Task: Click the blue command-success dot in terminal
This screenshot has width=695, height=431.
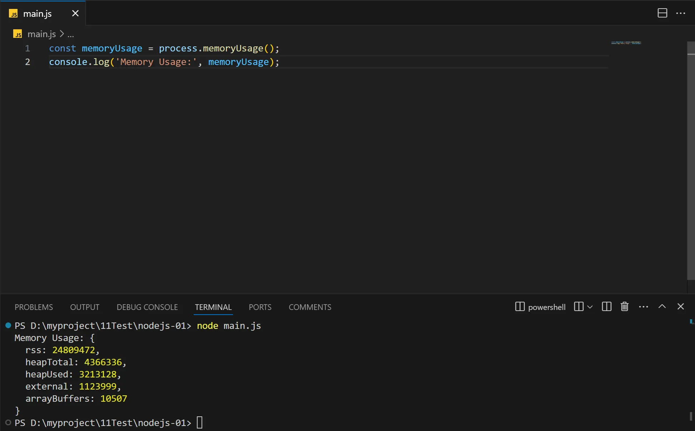Action: pyautogui.click(x=8, y=325)
